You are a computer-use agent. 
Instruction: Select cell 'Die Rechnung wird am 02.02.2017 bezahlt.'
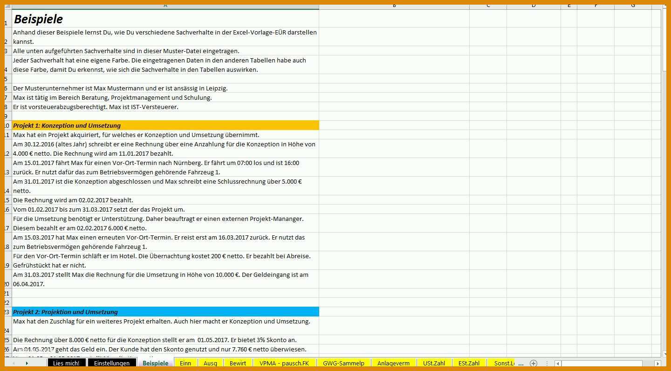165,200
